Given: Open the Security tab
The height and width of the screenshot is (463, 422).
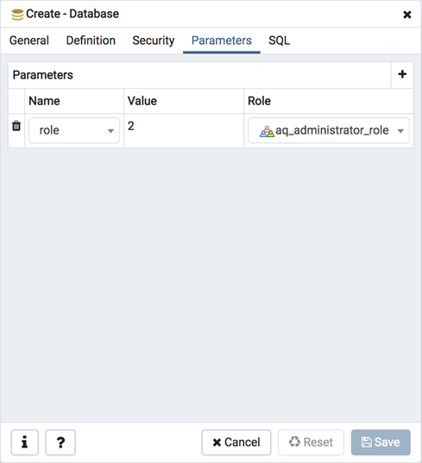Looking at the screenshot, I should [154, 41].
